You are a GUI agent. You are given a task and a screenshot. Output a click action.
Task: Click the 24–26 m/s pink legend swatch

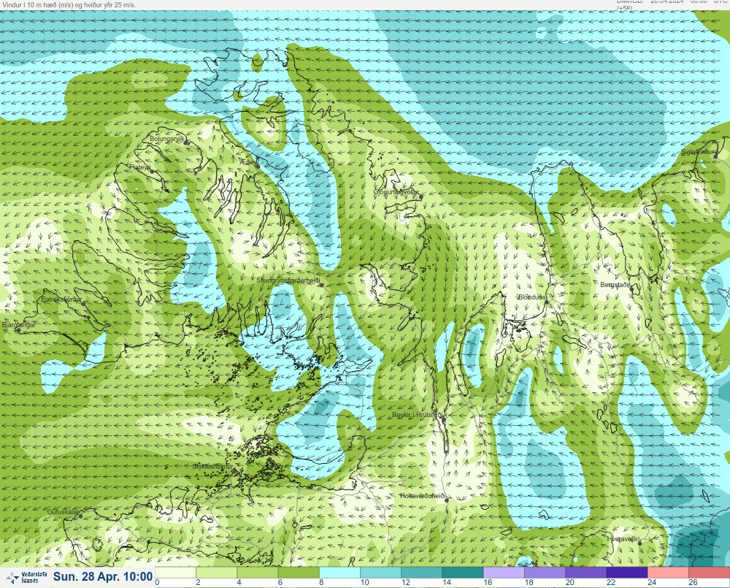click(x=668, y=572)
